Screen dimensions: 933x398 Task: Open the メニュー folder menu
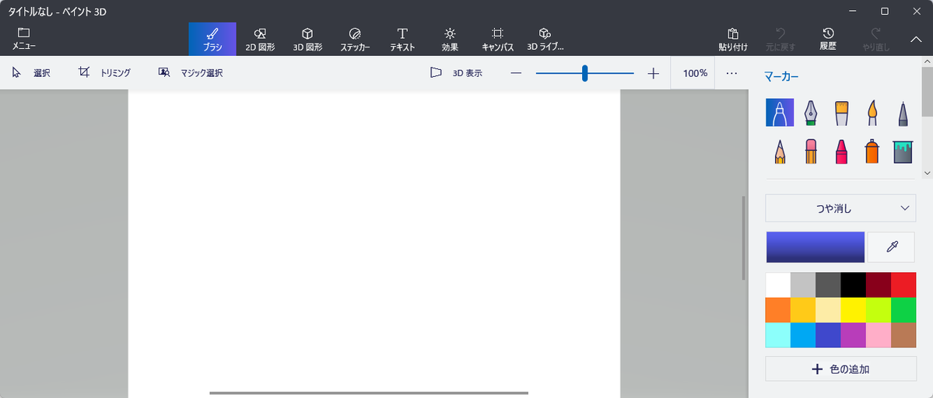24,39
